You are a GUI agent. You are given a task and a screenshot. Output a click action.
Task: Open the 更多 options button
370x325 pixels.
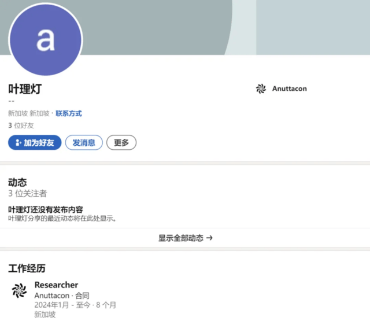pyautogui.click(x=121, y=143)
